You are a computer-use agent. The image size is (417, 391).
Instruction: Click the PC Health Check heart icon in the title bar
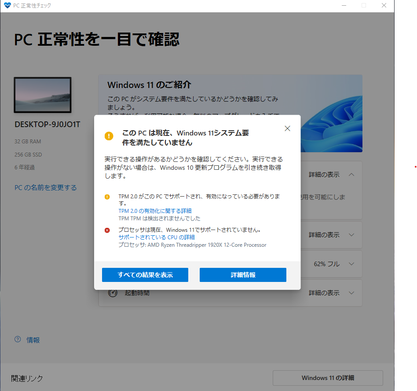click(x=7, y=5)
